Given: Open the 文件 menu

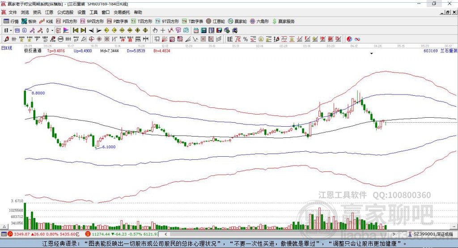Looking at the screenshot, I should click(x=13, y=12).
